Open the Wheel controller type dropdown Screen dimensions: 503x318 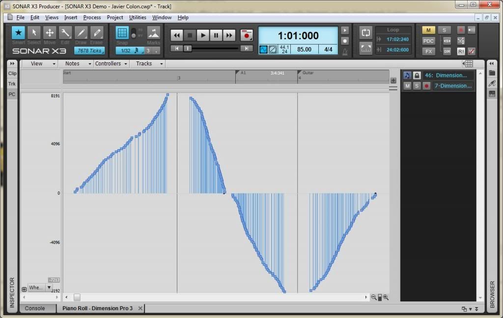49,288
